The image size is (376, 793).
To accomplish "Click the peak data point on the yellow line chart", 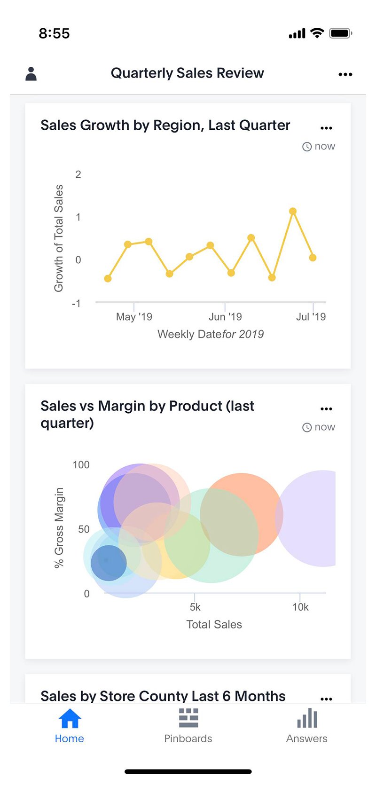I will tap(293, 211).
